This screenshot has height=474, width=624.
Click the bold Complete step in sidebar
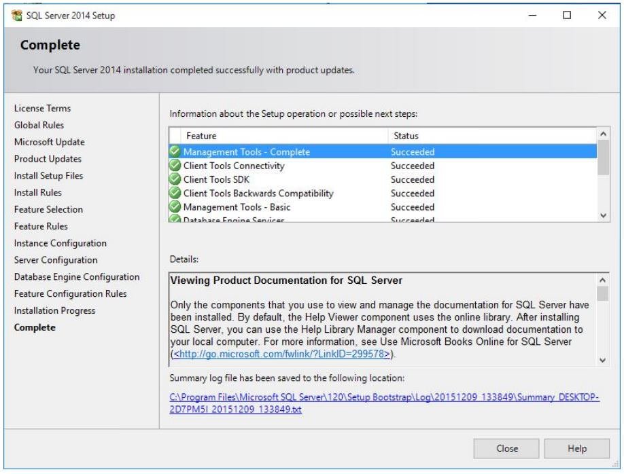pyautogui.click(x=35, y=328)
